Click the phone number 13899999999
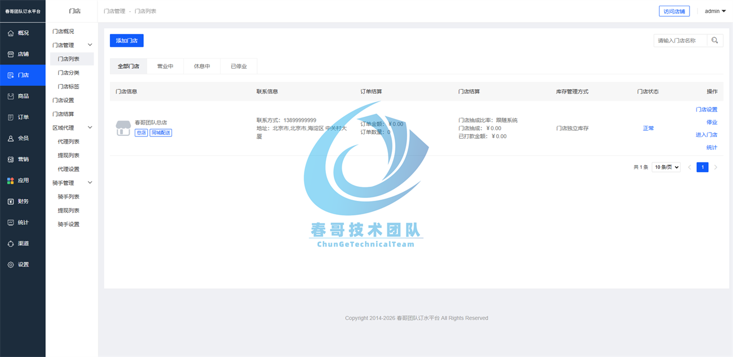733x357 pixels. (x=300, y=120)
